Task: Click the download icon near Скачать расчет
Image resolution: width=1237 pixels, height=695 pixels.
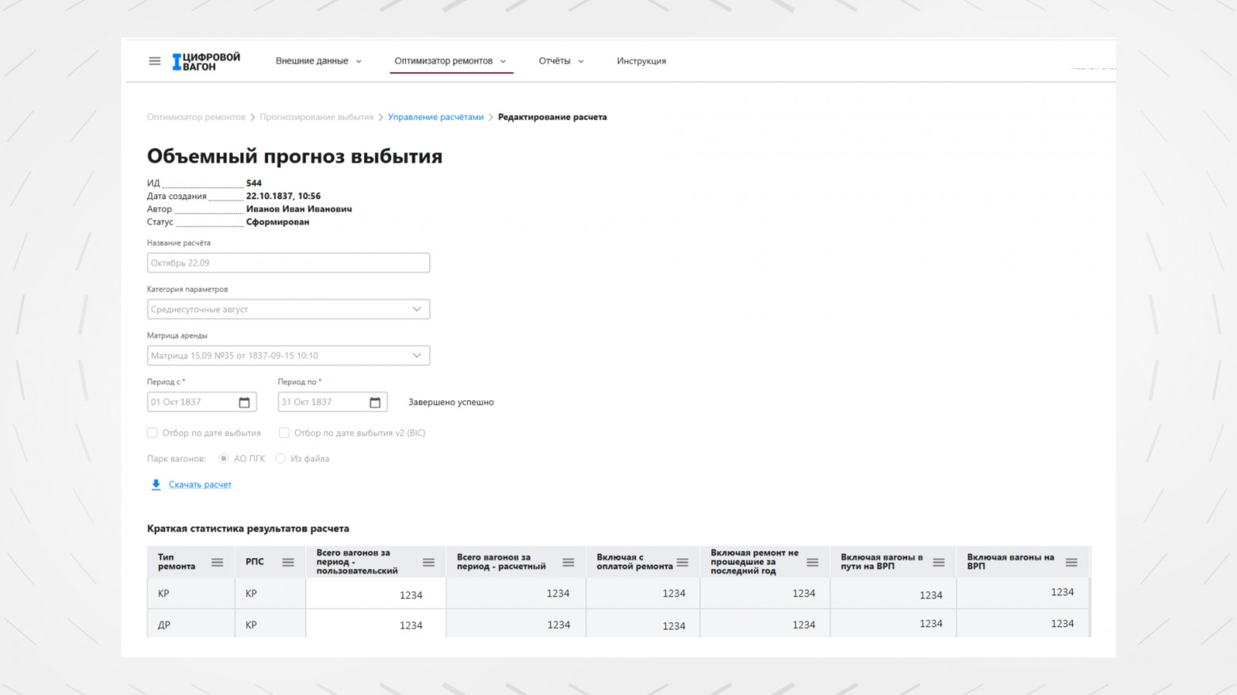Action: (x=156, y=484)
